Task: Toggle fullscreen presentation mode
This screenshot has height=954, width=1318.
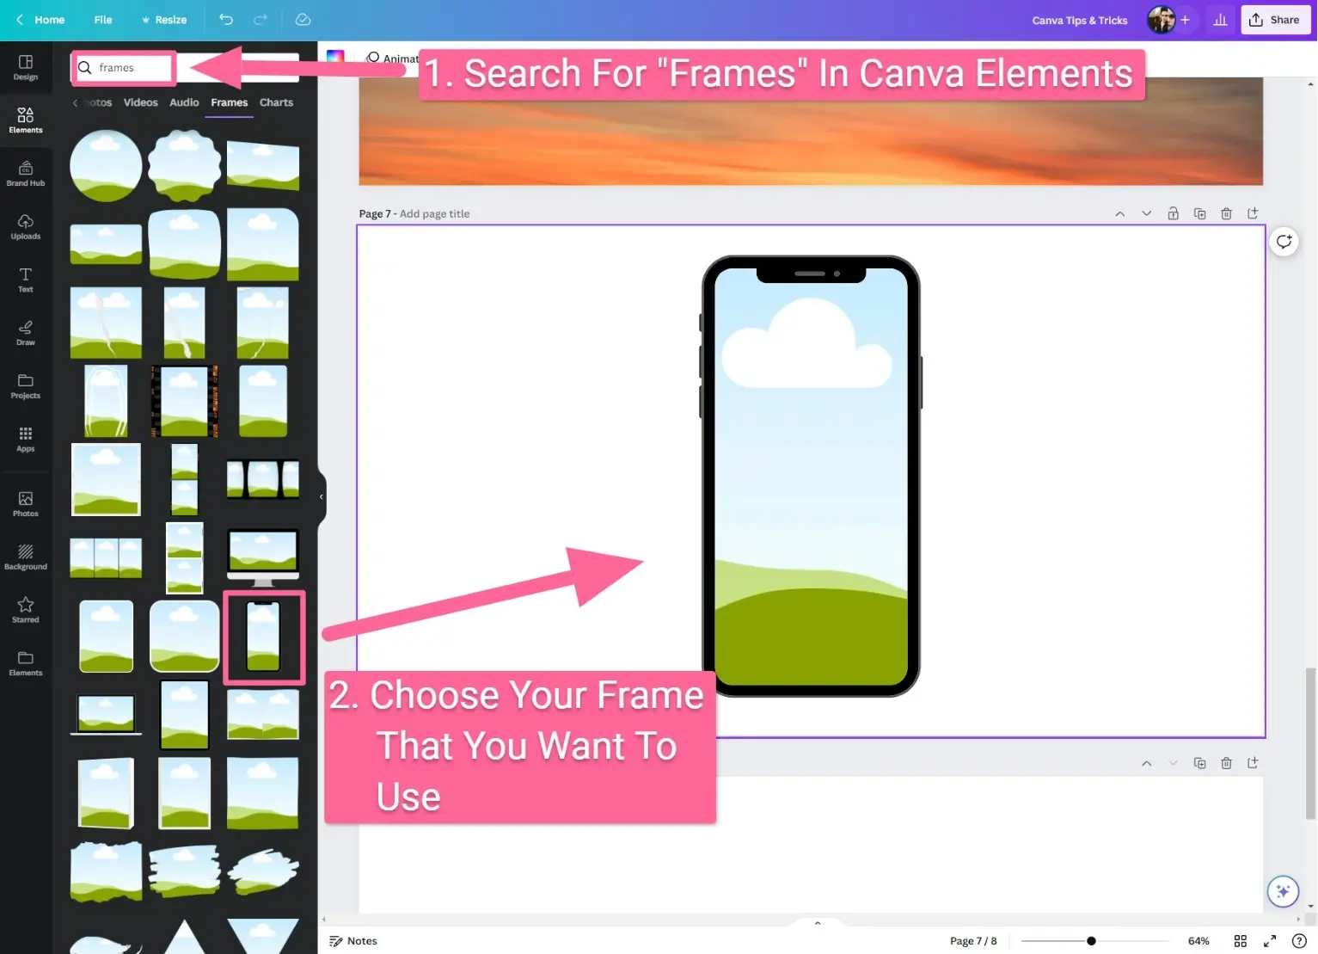Action: [x=1269, y=941]
